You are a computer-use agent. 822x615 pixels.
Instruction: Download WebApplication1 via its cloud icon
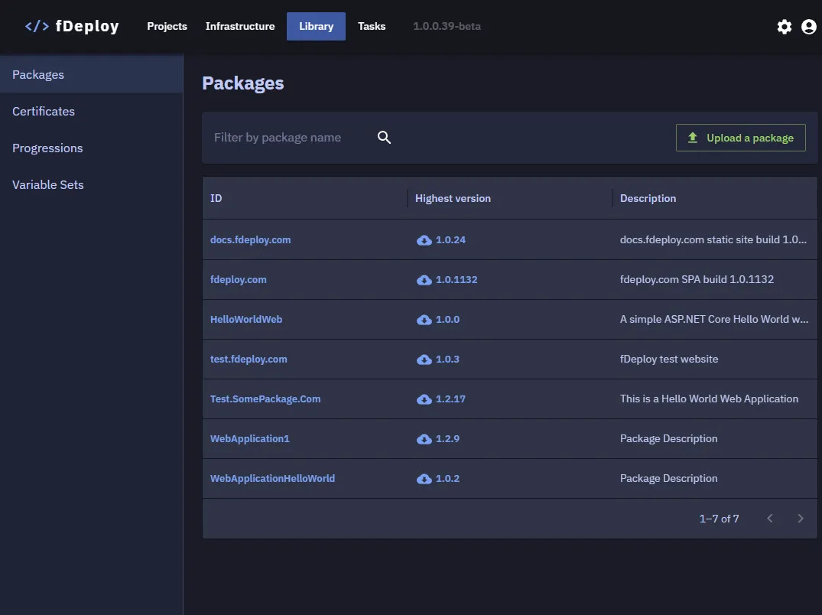pos(424,439)
